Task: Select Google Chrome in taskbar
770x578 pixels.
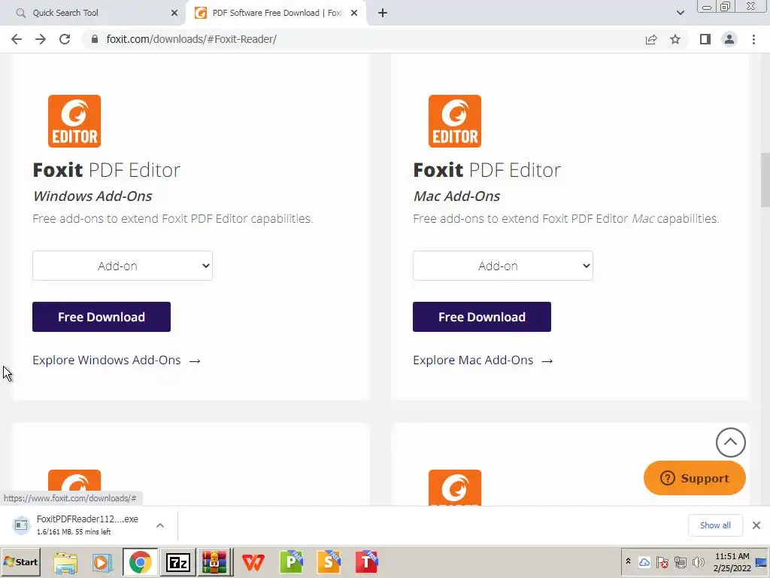Action: coord(141,563)
